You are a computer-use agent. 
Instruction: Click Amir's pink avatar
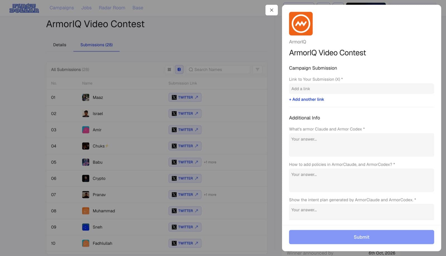pos(86,130)
